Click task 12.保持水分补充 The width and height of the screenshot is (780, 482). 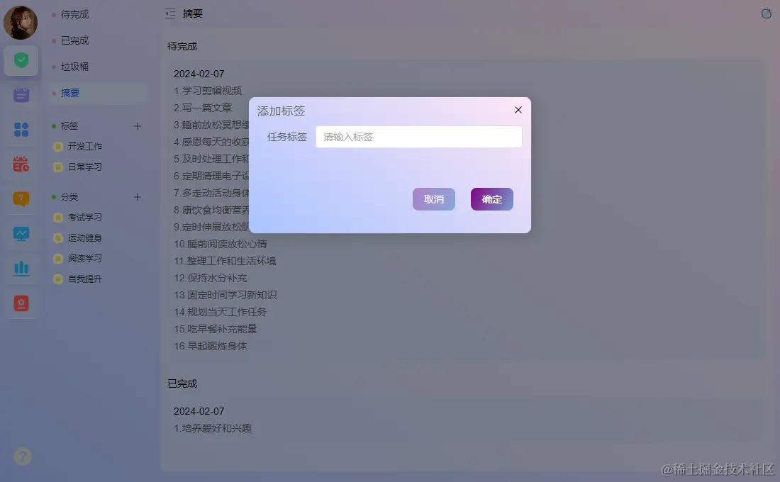[211, 278]
